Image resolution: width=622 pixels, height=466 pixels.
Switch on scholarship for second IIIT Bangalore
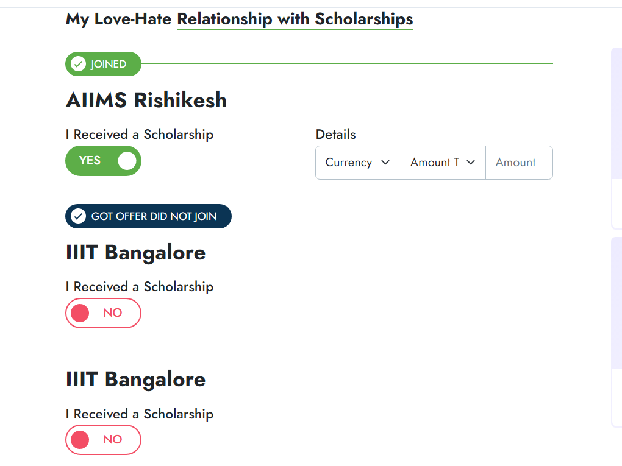(103, 440)
